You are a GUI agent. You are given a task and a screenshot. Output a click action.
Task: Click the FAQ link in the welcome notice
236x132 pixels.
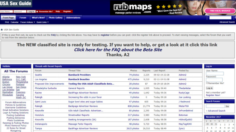click(x=53, y=35)
